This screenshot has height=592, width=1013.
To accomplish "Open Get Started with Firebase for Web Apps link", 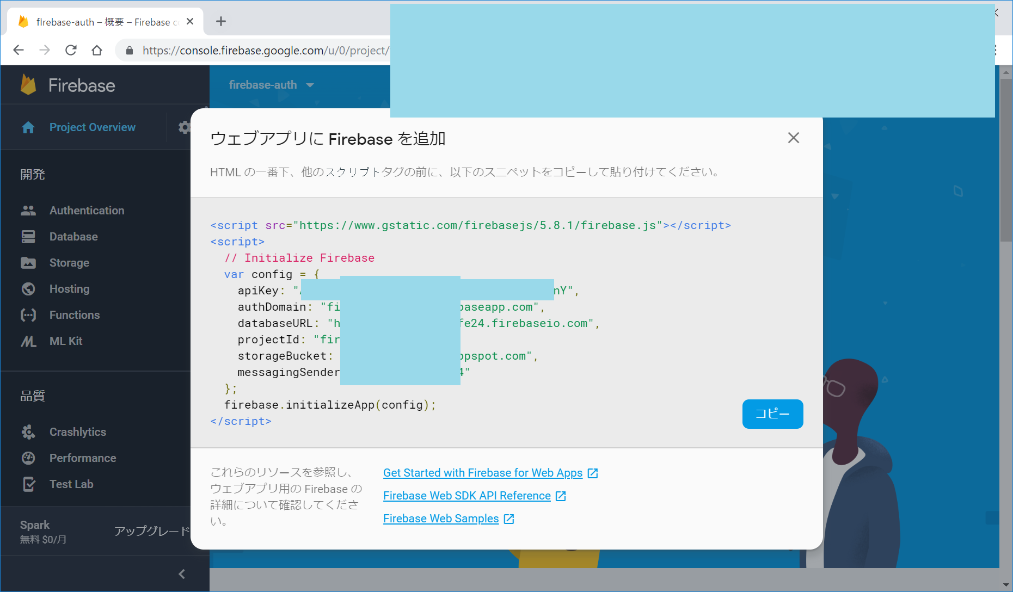I will (483, 473).
